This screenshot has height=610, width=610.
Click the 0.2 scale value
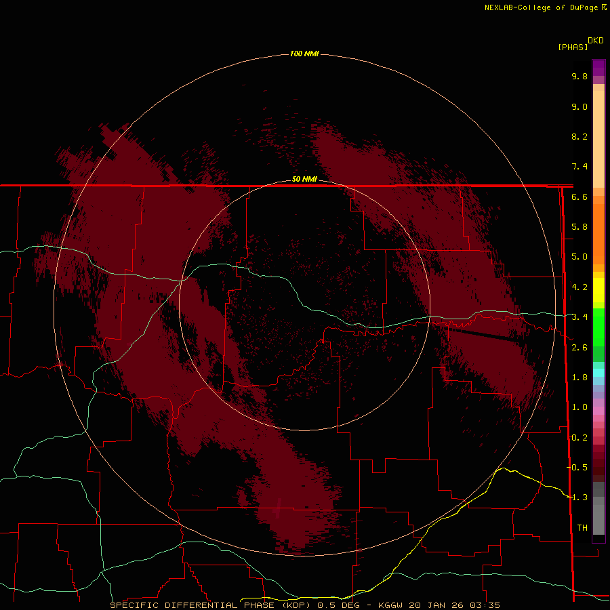click(x=579, y=438)
